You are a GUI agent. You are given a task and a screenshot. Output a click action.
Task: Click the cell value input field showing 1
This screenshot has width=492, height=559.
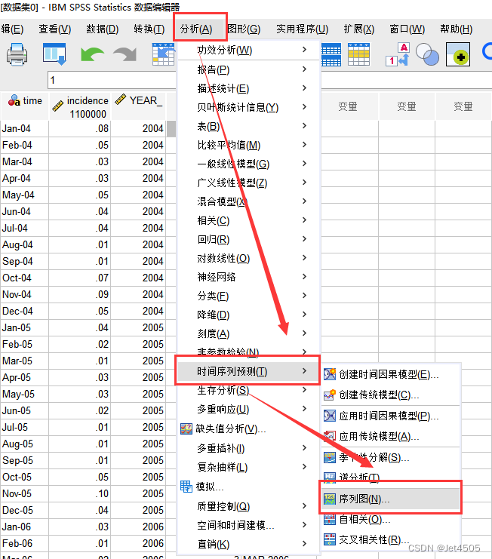[112, 80]
